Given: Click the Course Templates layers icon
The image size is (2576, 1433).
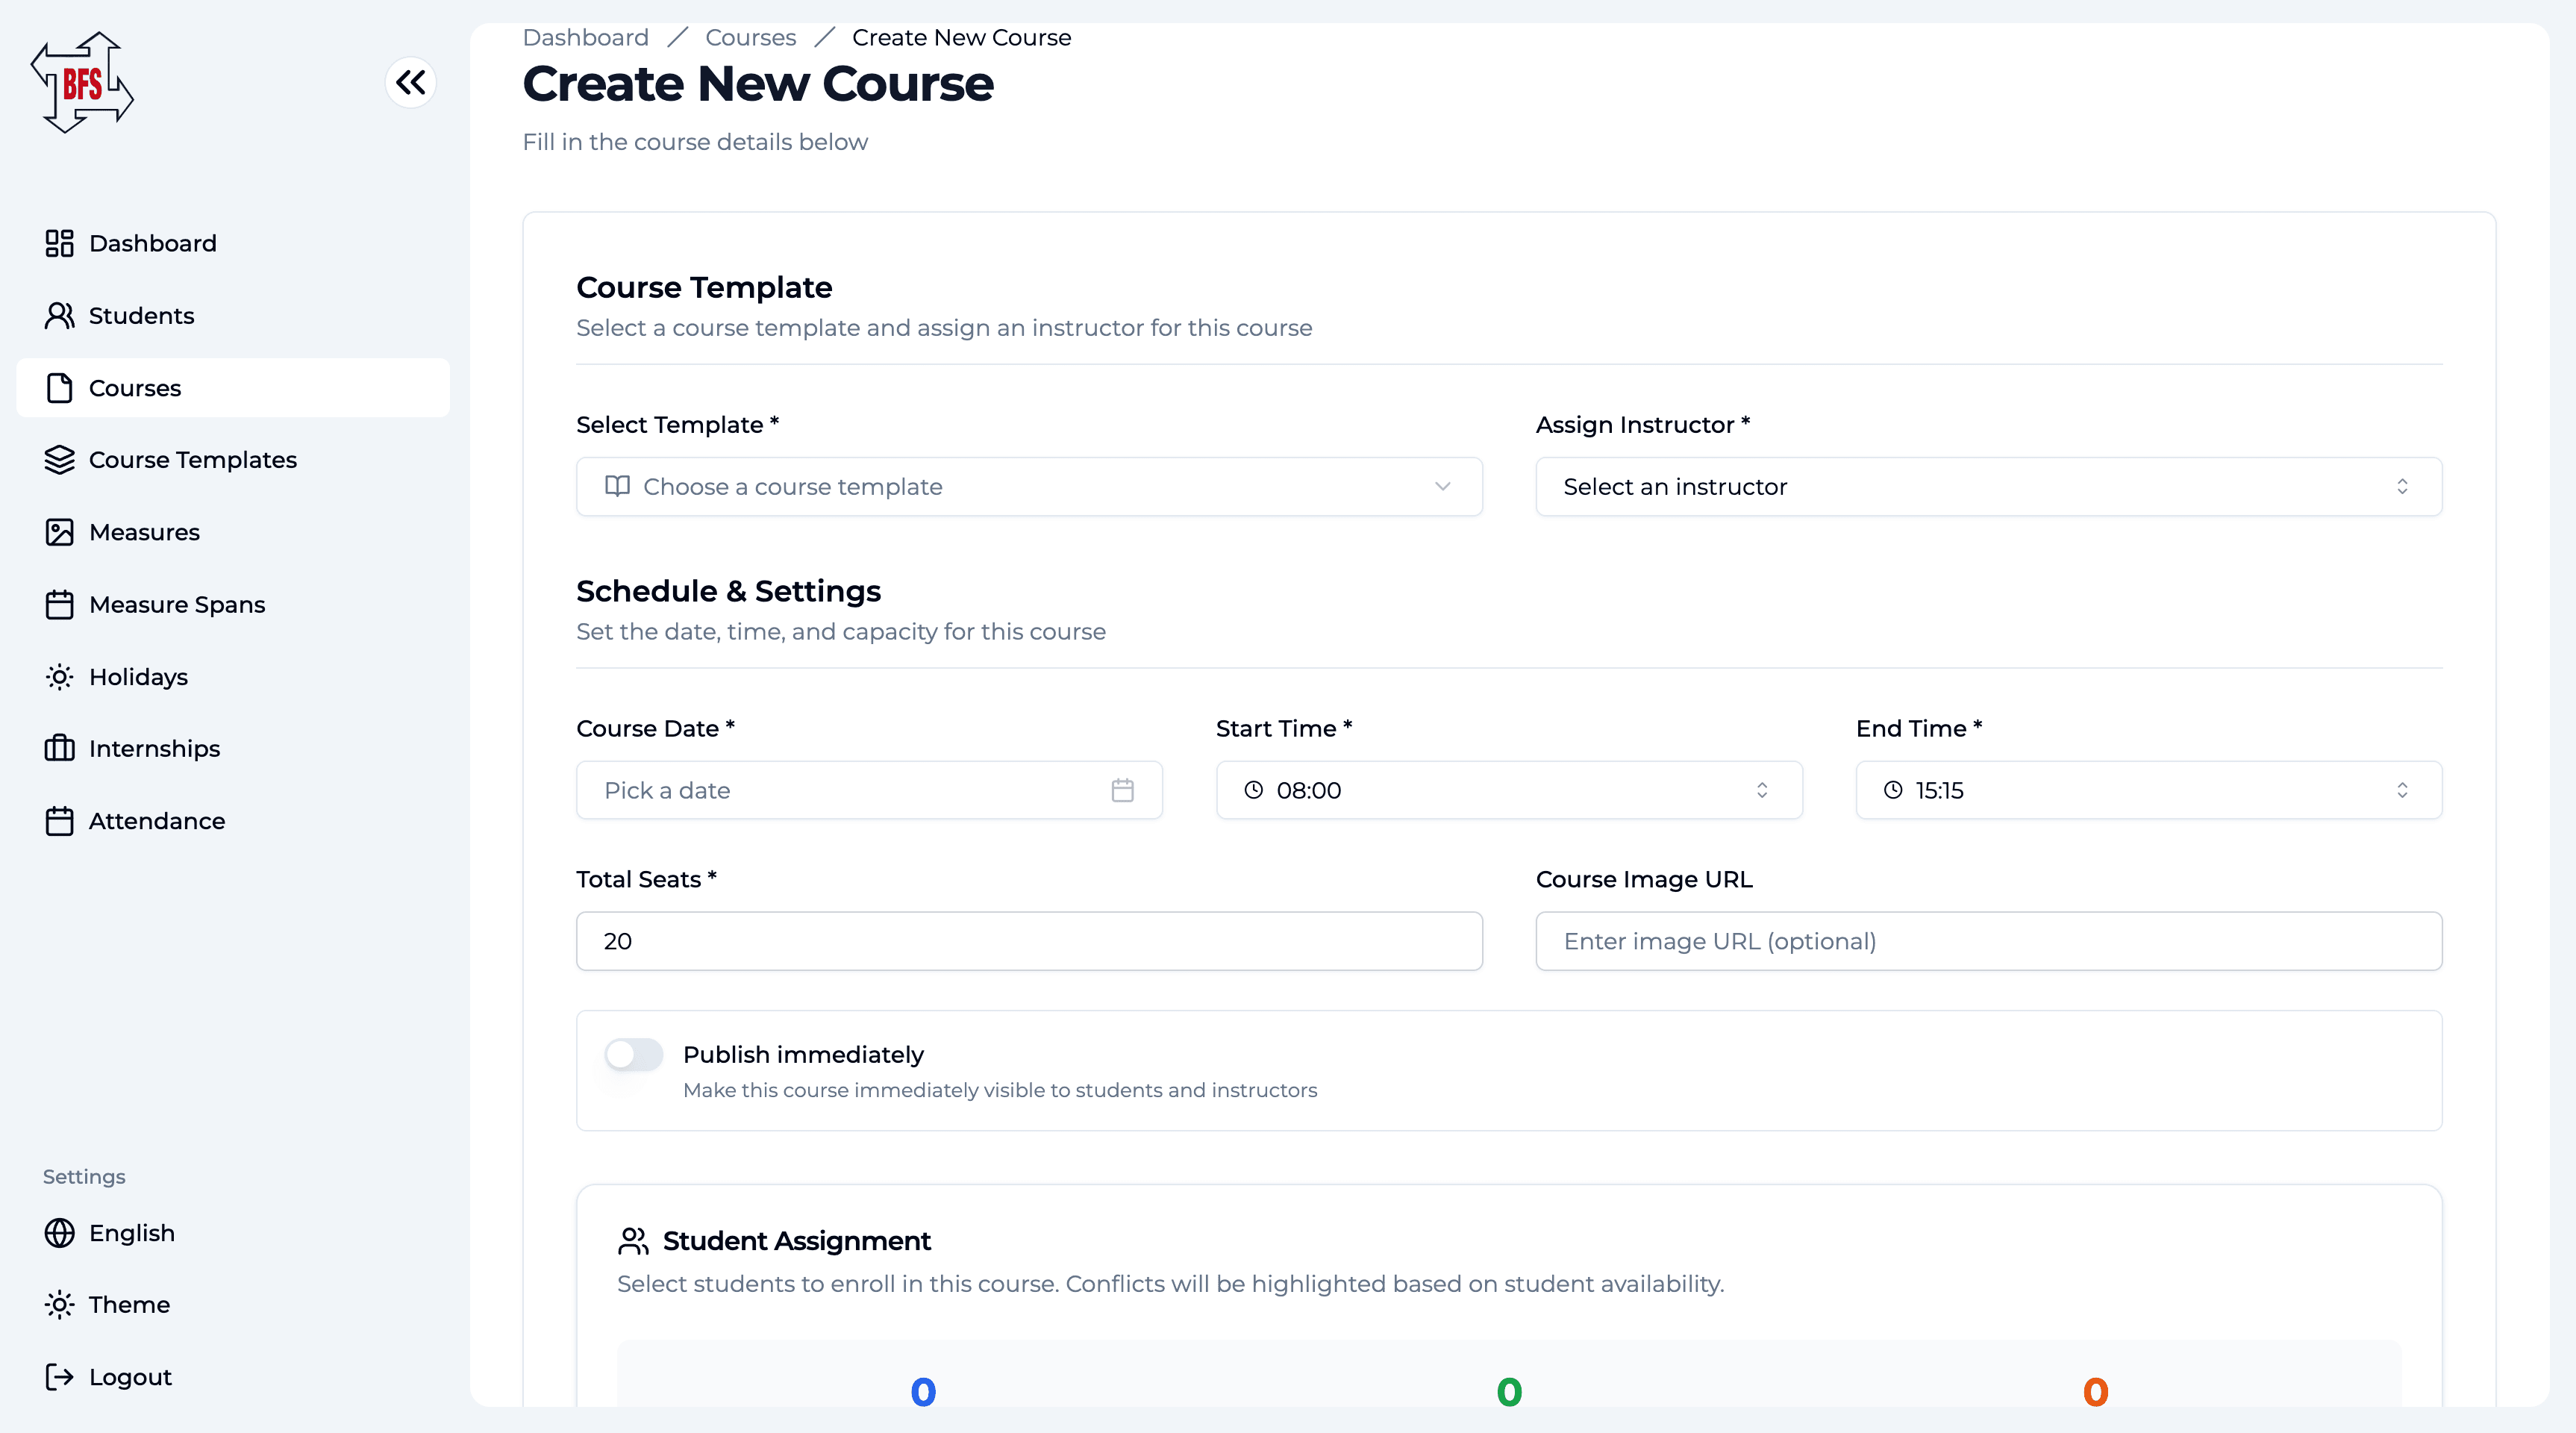Looking at the screenshot, I should [59, 460].
